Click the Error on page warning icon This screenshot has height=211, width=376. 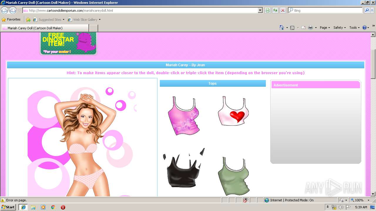tap(3, 200)
